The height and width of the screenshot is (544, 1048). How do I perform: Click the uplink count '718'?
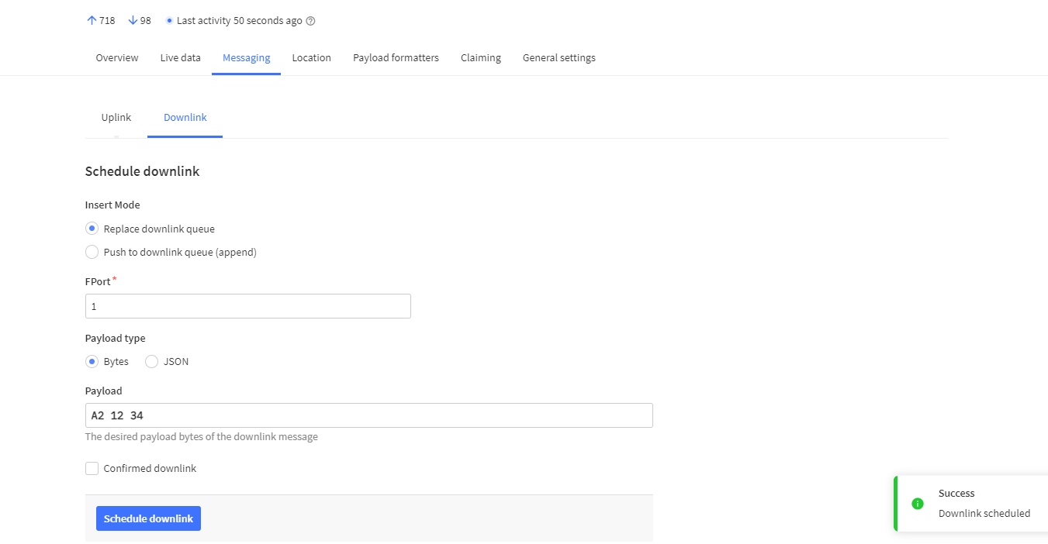(107, 21)
